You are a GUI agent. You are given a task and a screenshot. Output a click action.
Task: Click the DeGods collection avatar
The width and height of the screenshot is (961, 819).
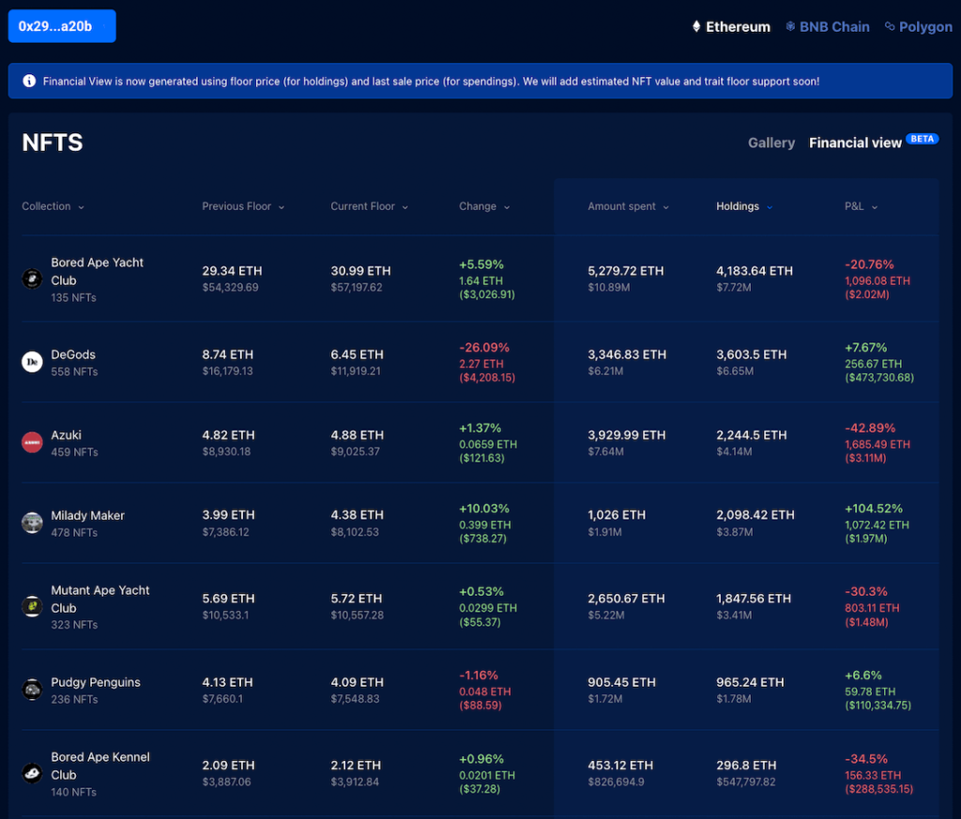pyautogui.click(x=32, y=362)
